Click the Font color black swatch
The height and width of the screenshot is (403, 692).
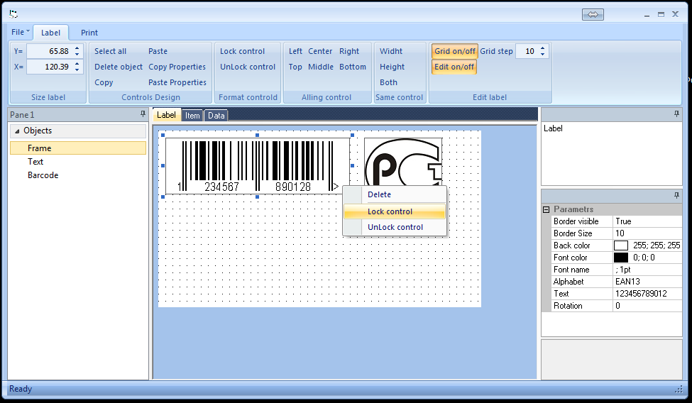pos(620,258)
